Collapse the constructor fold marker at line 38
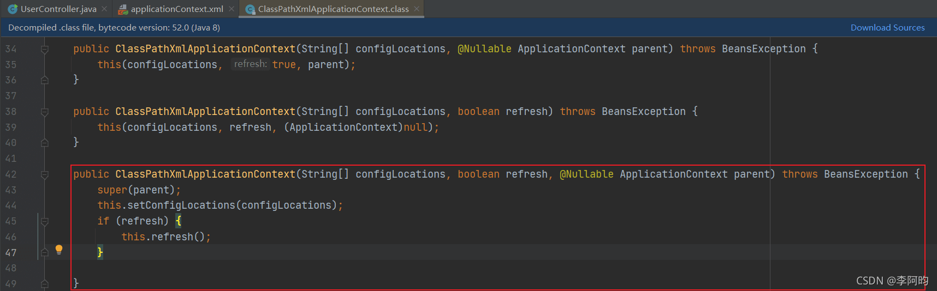Viewport: 937px width, 291px height. 45,112
